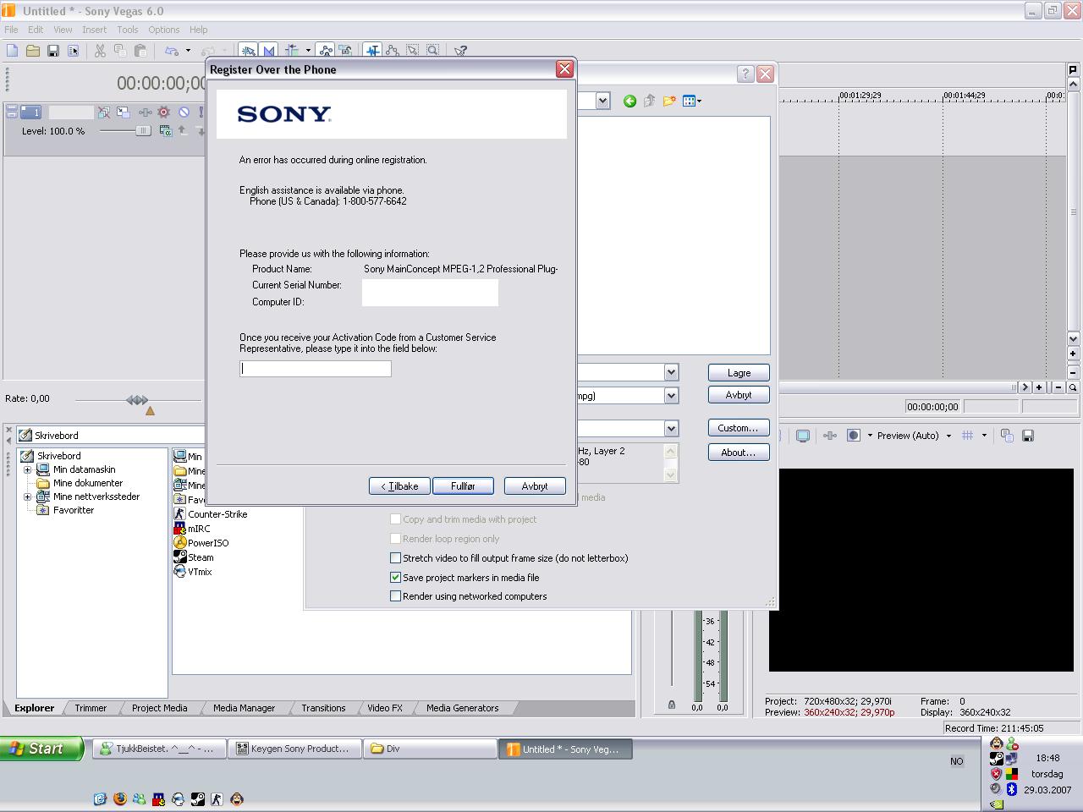1083x812 pixels.
Task: Click the Preview on External Monitor icon
Action: pos(803,436)
